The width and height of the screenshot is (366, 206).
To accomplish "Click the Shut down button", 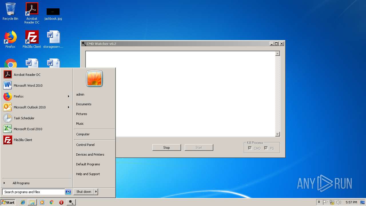I will [84, 192].
